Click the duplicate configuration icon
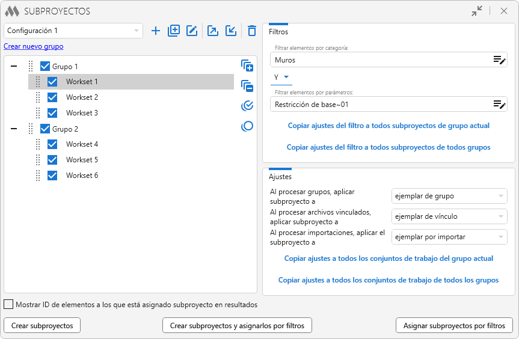 (x=174, y=31)
